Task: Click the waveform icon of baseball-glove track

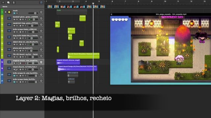Action: click(9, 18)
